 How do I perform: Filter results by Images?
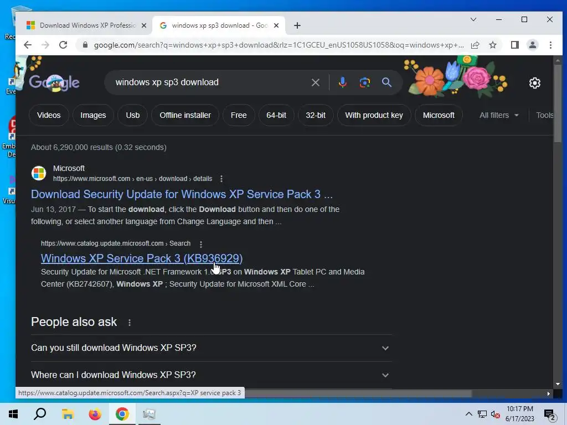coord(93,115)
